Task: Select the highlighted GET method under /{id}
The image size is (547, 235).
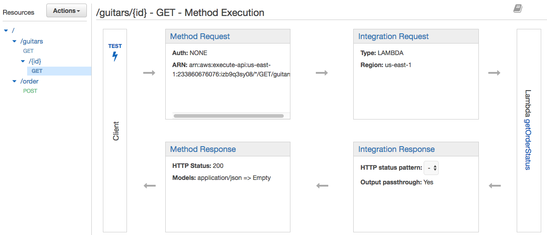Action: click(x=37, y=71)
